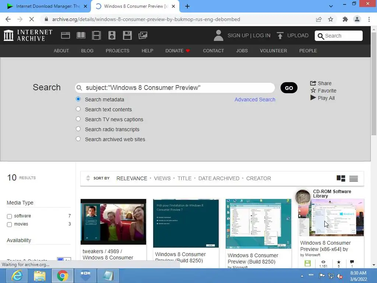Open the DONATE menu item
The width and height of the screenshot is (377, 283).
point(178,51)
